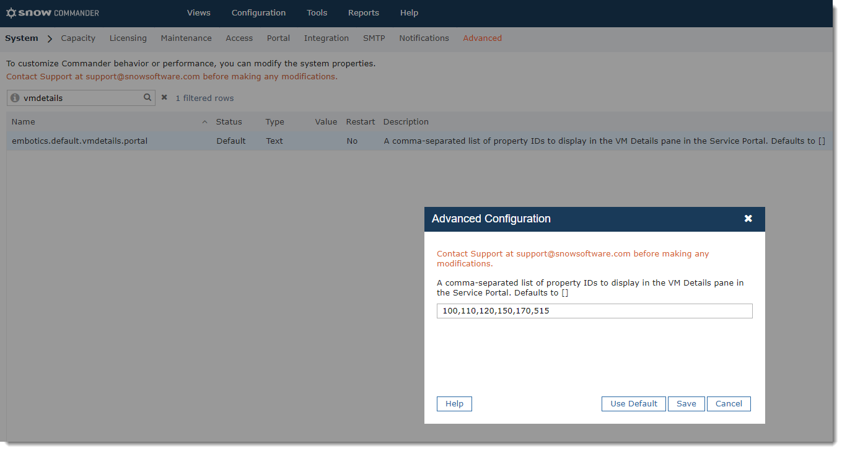Click the Value column header
The height and width of the screenshot is (451, 842).
pos(326,122)
